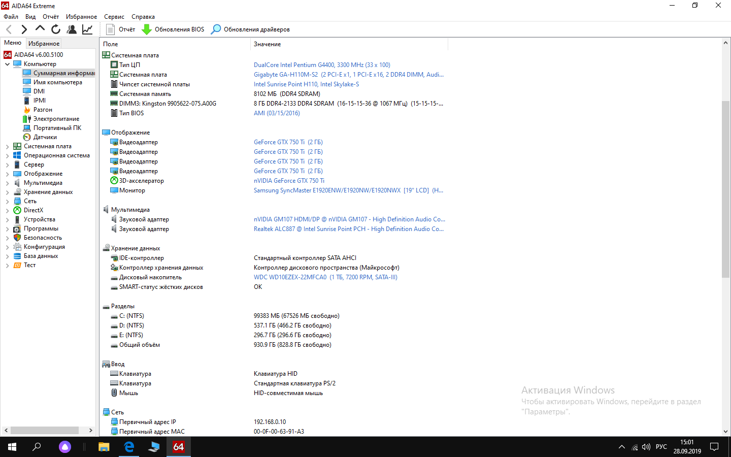Go up one level with the up arrow icon
The width and height of the screenshot is (731, 457).
[40, 29]
